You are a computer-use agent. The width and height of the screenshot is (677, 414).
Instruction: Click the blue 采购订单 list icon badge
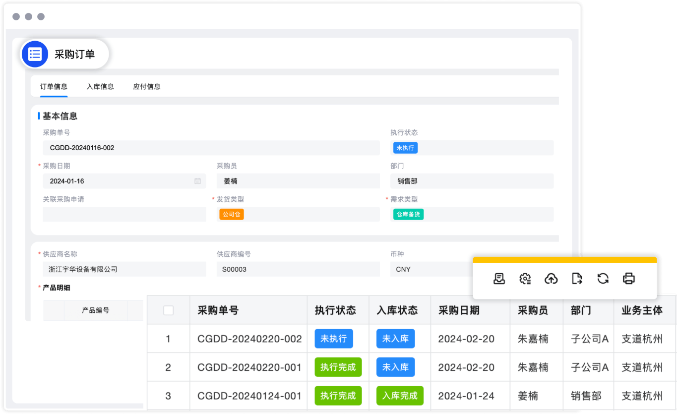pyautogui.click(x=35, y=54)
